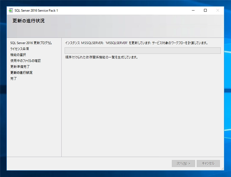
Task: Click the キャンセル button
Action: 208,164
